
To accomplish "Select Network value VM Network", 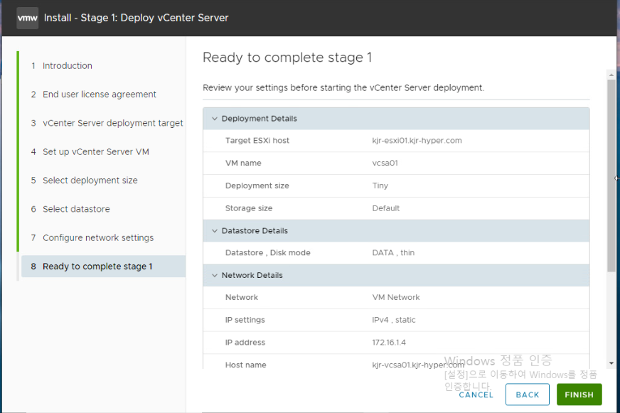I will tap(396, 298).
